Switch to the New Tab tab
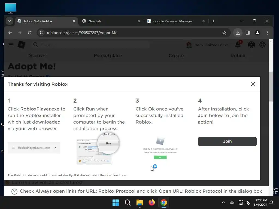 (x=111, y=21)
